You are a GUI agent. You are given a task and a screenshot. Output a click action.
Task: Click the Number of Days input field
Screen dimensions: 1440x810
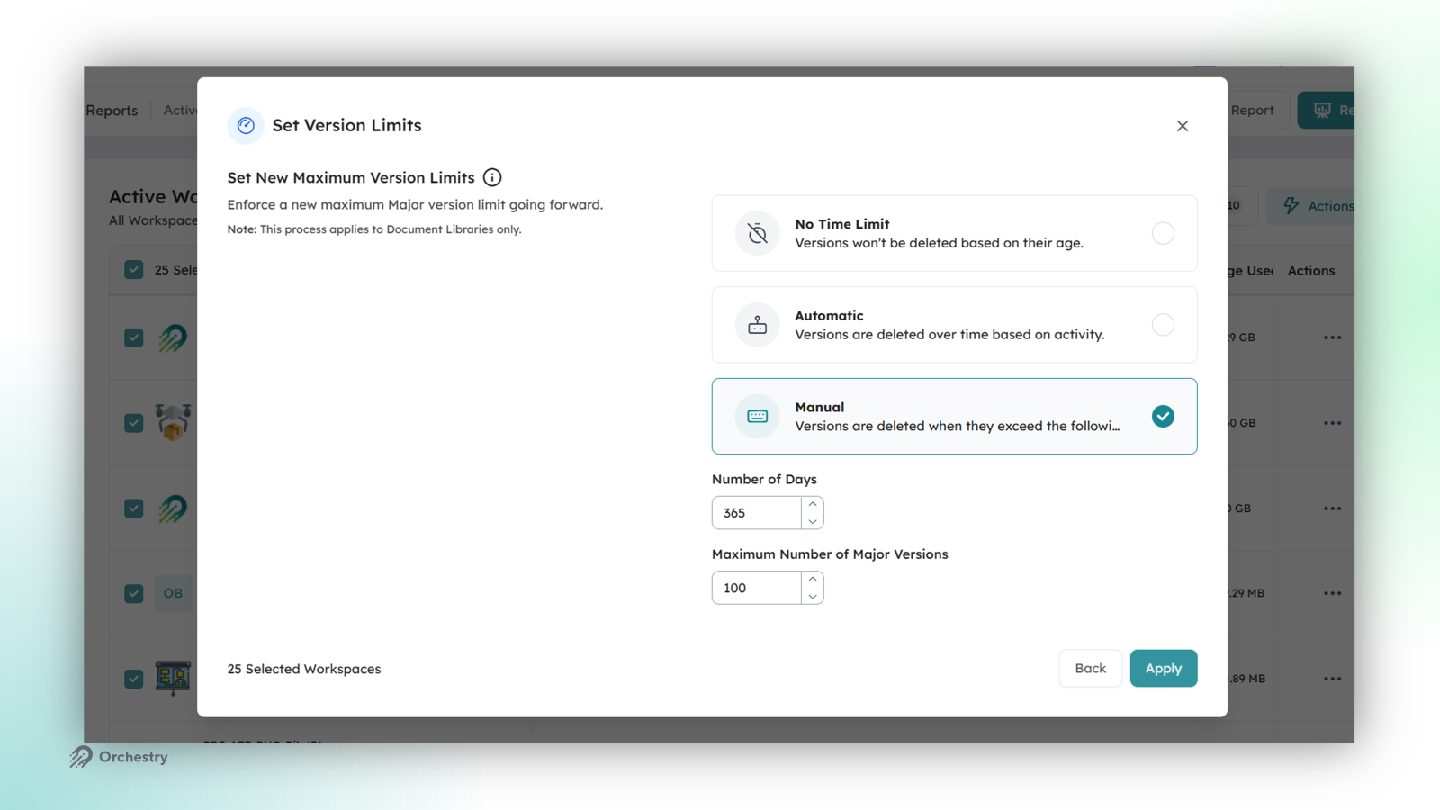(x=757, y=513)
